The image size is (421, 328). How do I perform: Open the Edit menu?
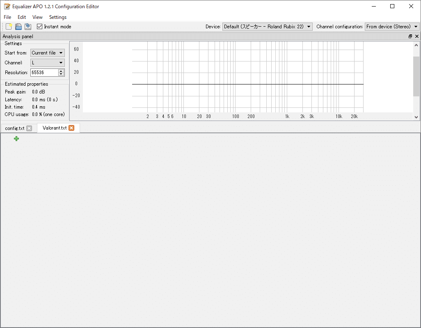point(22,17)
